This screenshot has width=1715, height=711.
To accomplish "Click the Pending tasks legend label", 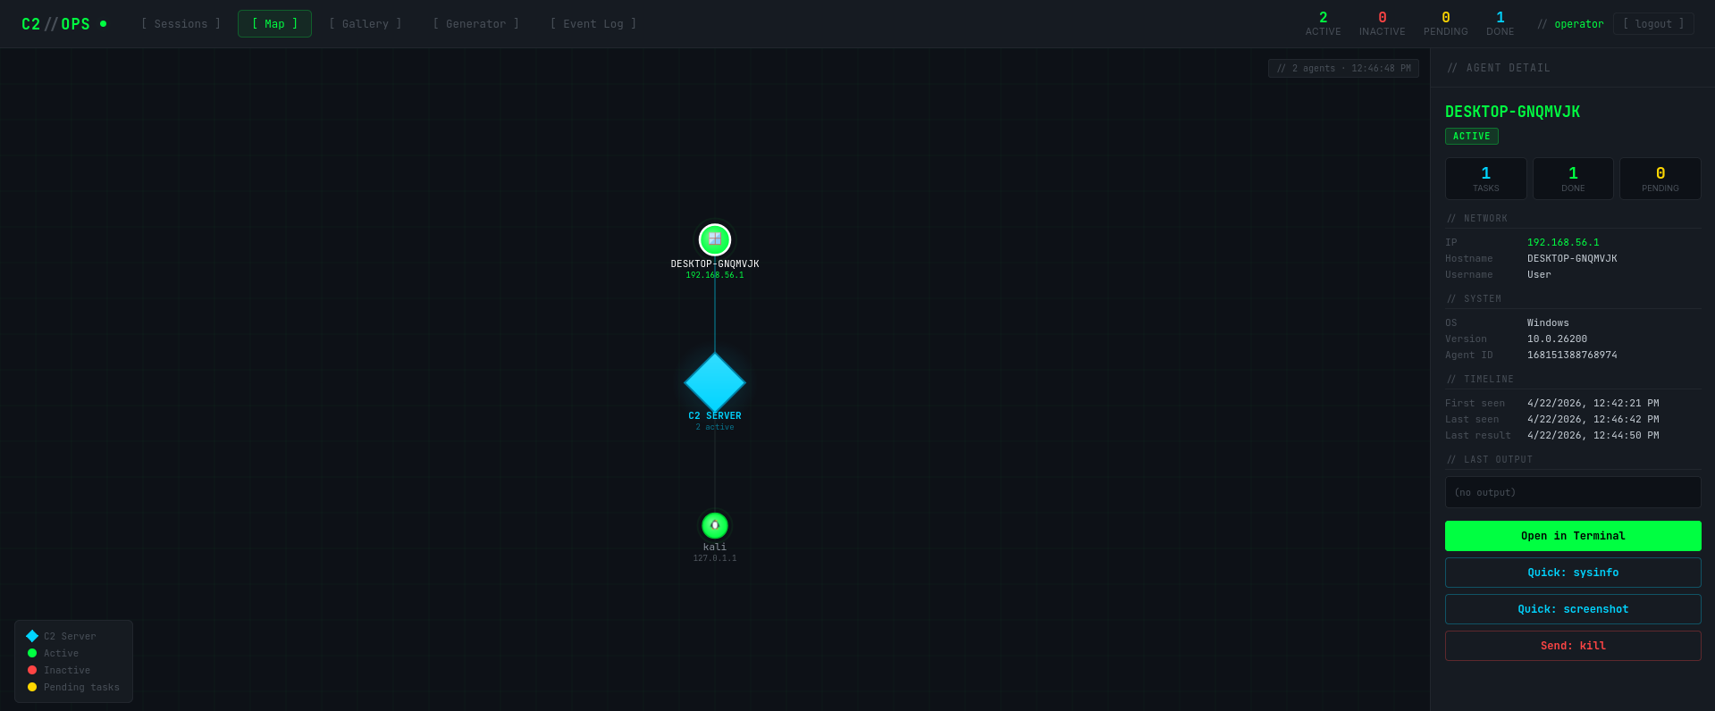I will click(x=81, y=687).
